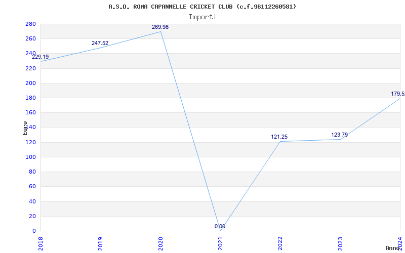Click the 160 y-axis tick label

[31, 112]
